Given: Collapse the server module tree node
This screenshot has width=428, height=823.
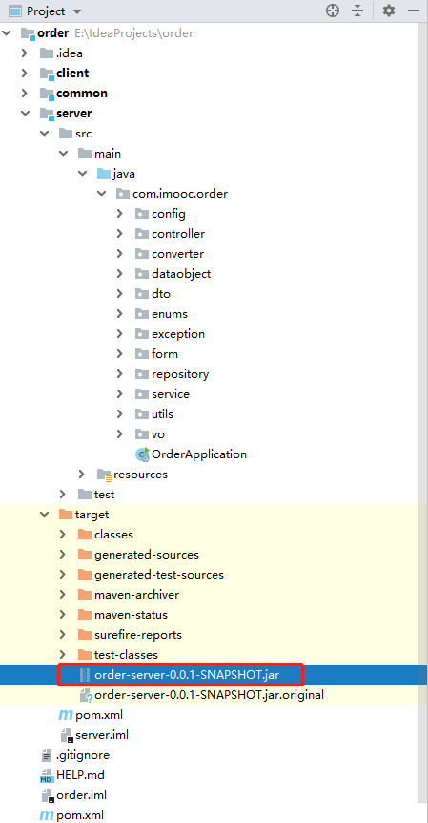Looking at the screenshot, I should (24, 114).
